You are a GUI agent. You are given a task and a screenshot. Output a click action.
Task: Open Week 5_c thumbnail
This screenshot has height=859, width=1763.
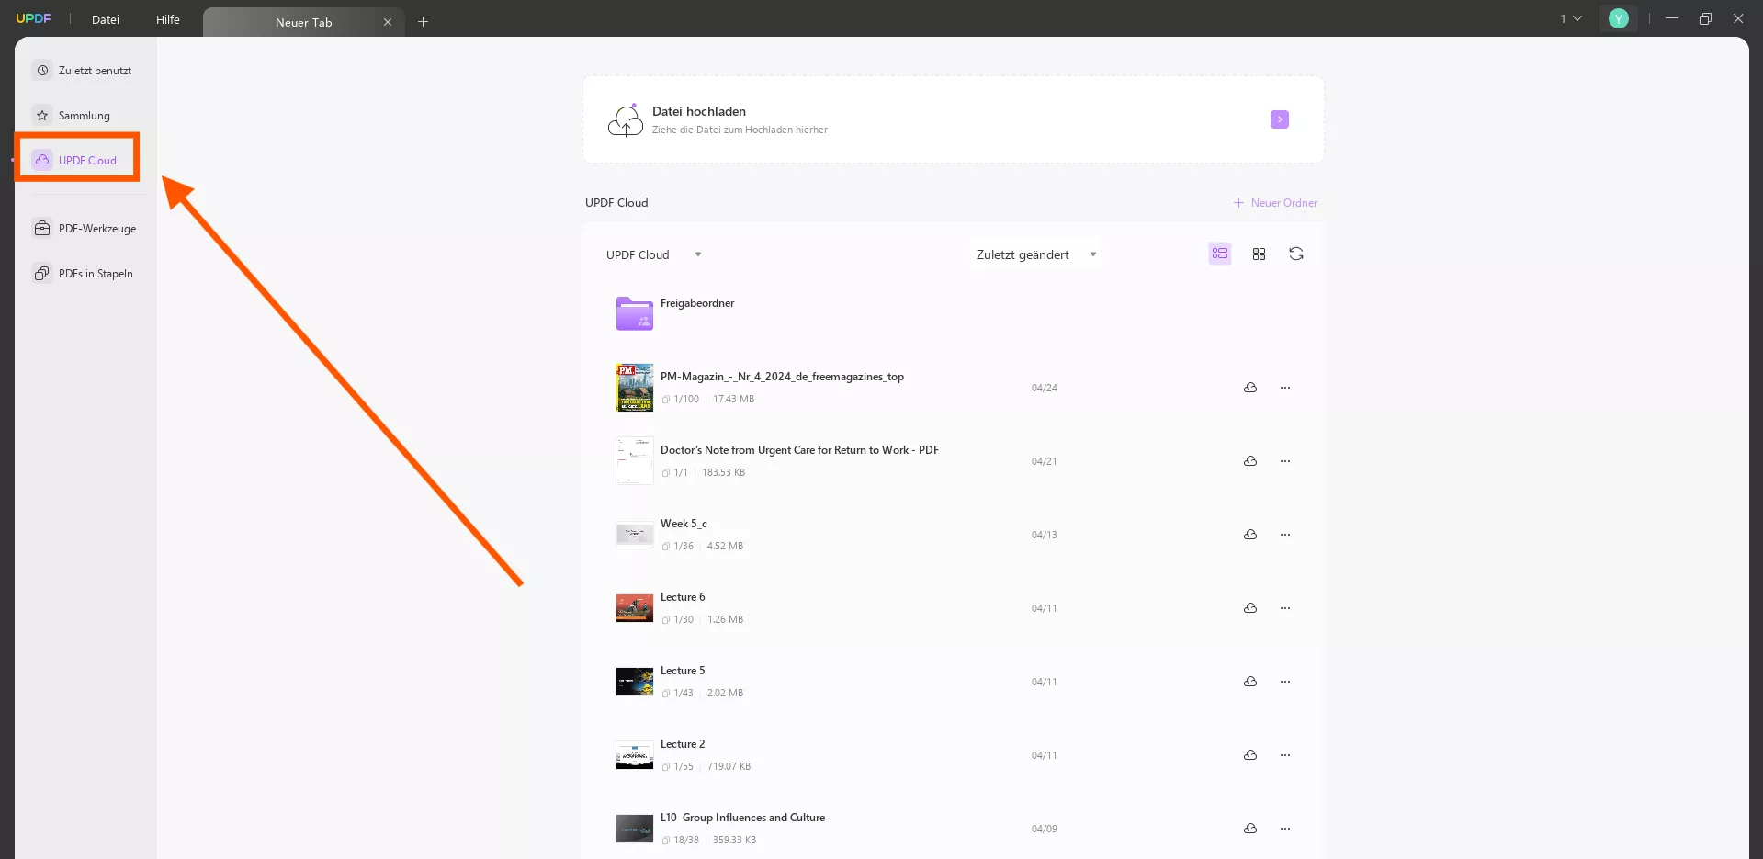[635, 535]
